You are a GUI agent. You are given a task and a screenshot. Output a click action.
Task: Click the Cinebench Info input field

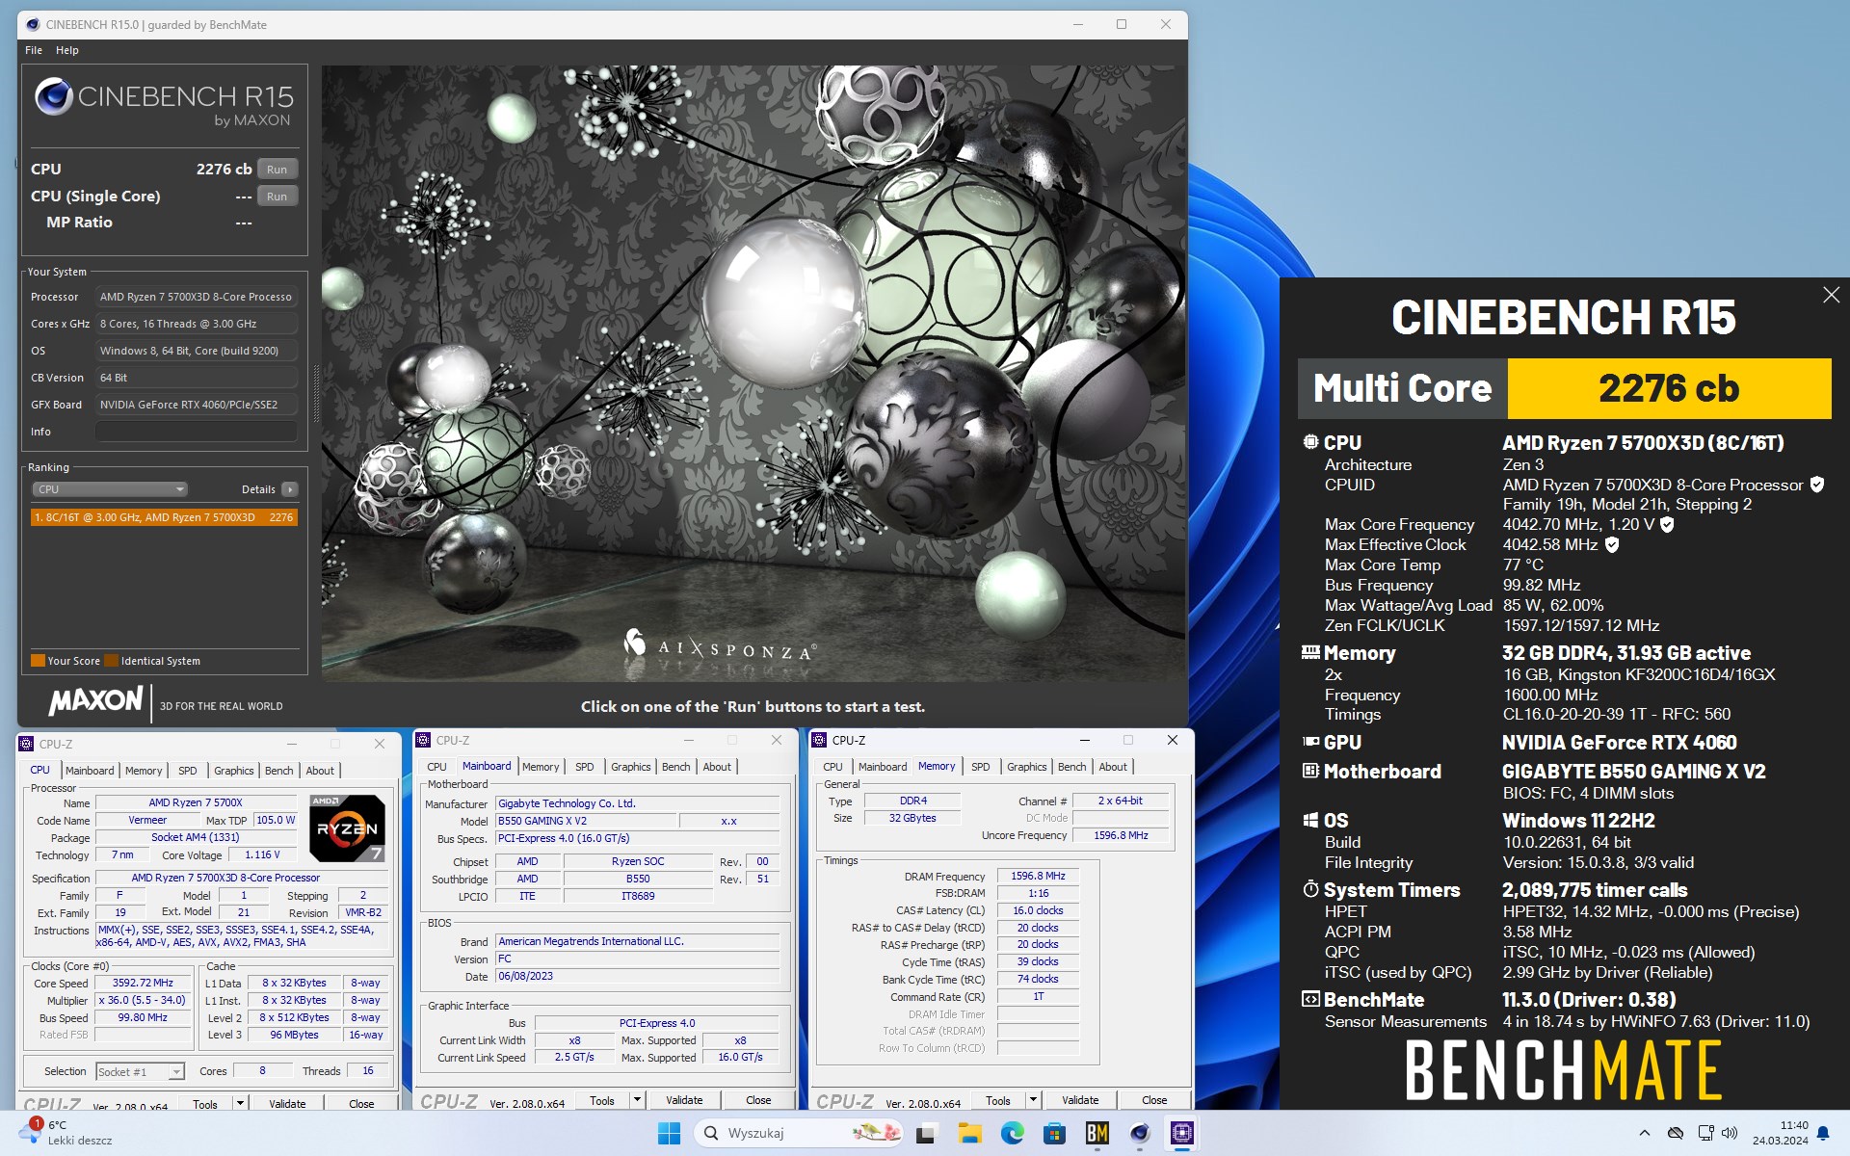coord(197,432)
